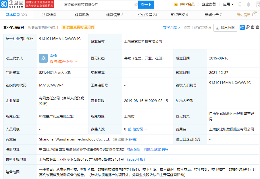
Task: Expand the 应用 dropdown menu
Action: [x=228, y=4]
